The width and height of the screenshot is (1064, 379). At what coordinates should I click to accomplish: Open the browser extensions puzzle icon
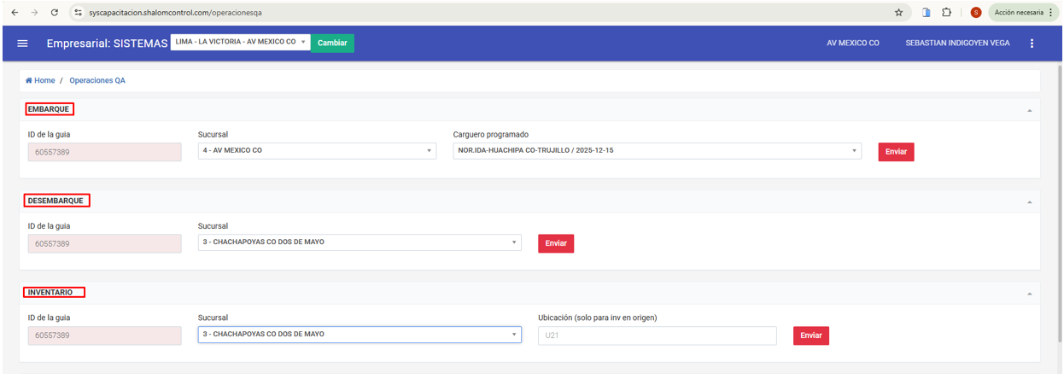947,13
